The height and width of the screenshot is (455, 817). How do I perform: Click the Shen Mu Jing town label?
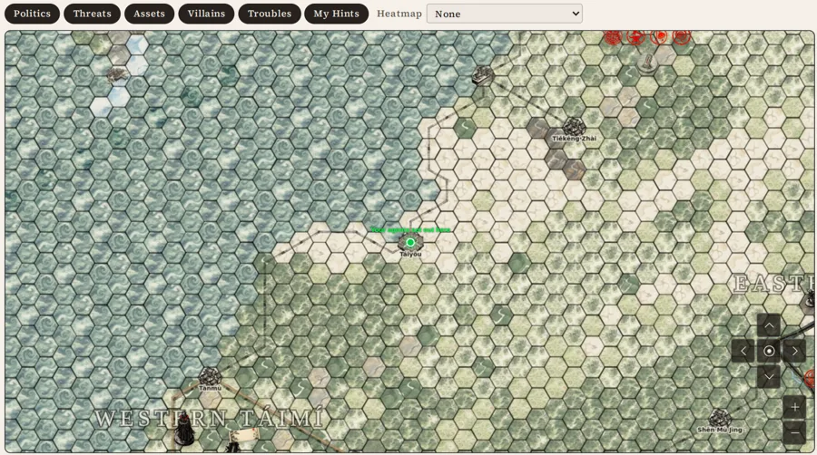click(720, 430)
